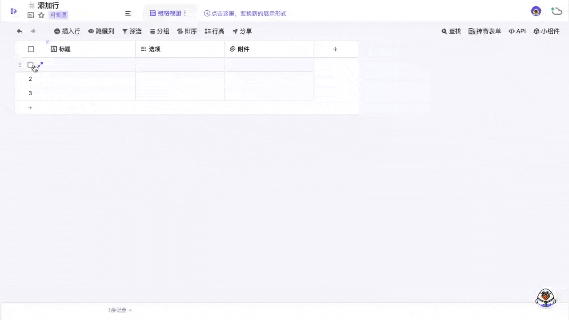The width and height of the screenshot is (569, 320).
Task: Check the first row's checkbox
Action: (31, 65)
